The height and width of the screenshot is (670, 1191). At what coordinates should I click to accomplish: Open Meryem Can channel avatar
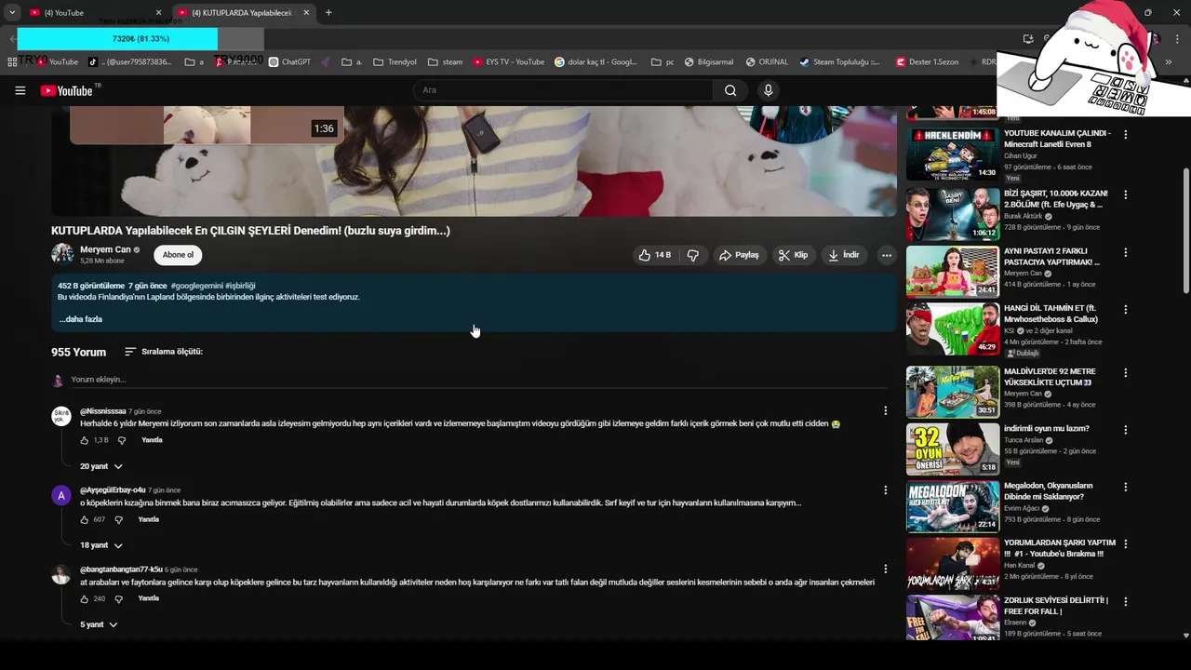[x=62, y=255]
